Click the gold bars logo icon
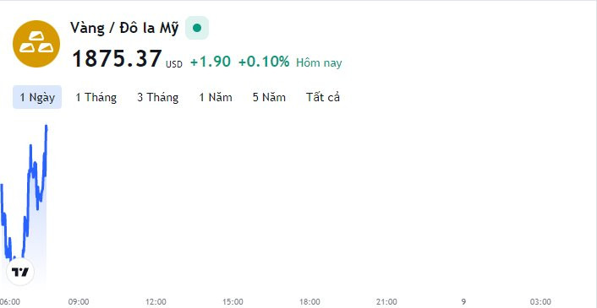 [x=36, y=44]
